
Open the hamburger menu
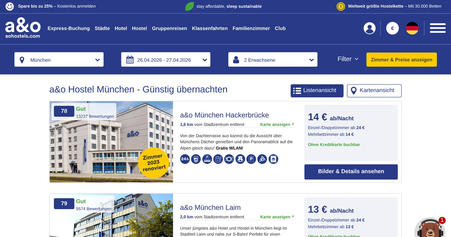[437, 28]
